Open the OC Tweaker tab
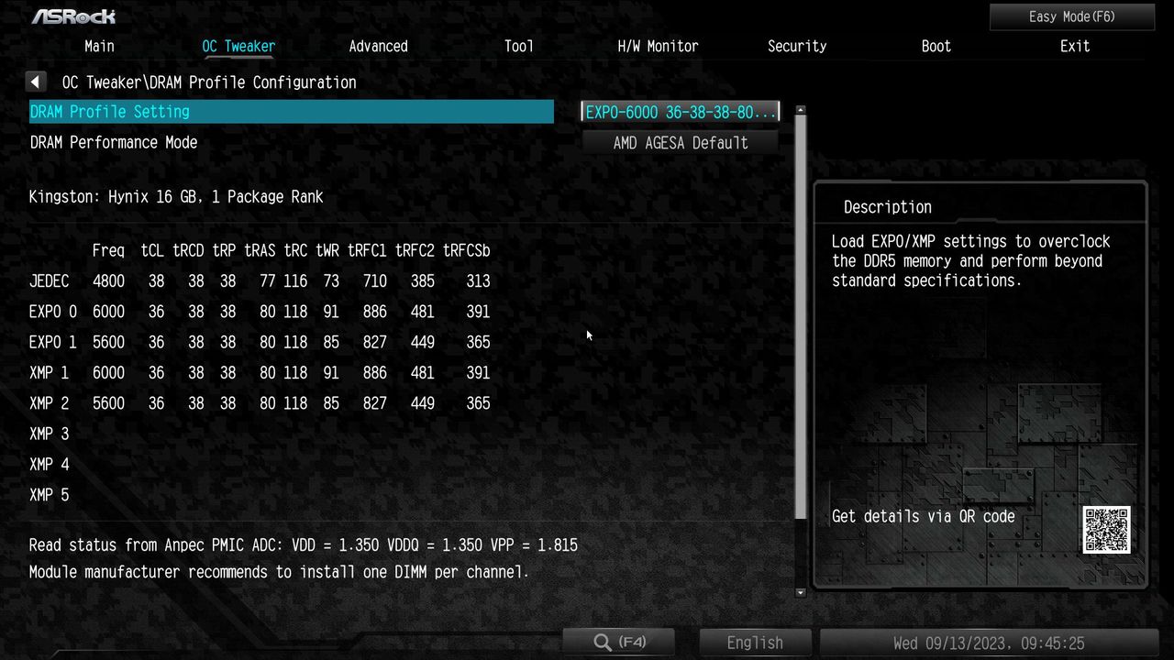This screenshot has width=1174, height=660. coord(238,46)
